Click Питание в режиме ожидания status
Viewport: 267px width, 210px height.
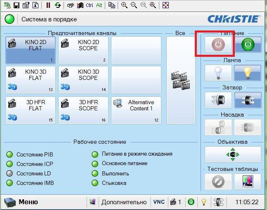tap(132, 154)
